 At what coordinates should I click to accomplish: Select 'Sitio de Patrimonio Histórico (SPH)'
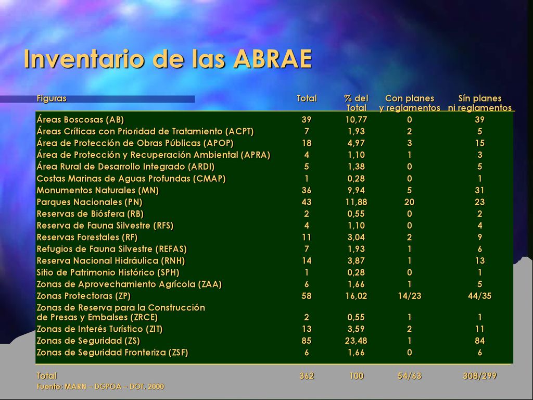(x=108, y=272)
